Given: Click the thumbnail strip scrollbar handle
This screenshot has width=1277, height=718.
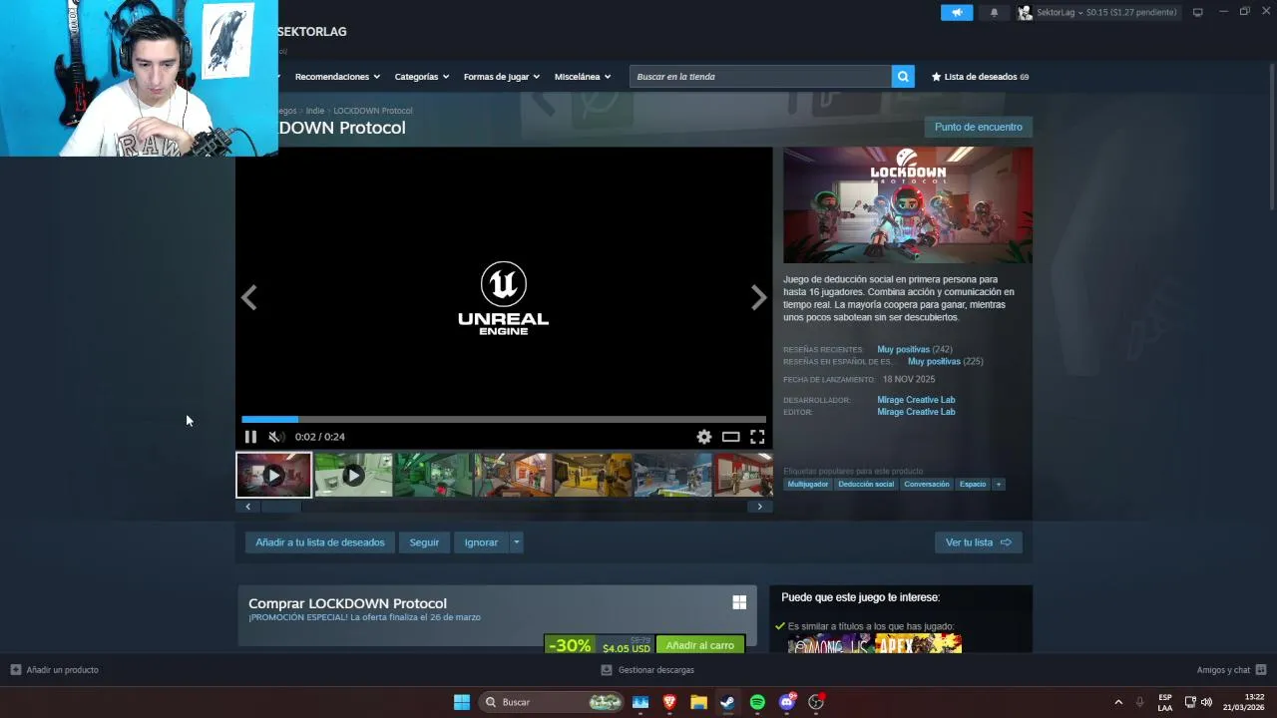Looking at the screenshot, I should (x=281, y=507).
